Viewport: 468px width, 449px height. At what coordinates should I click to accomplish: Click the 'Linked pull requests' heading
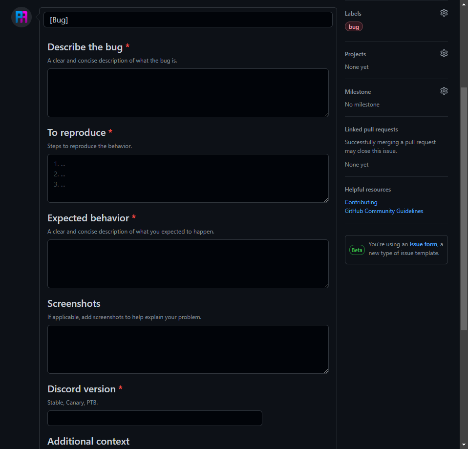coord(371,129)
